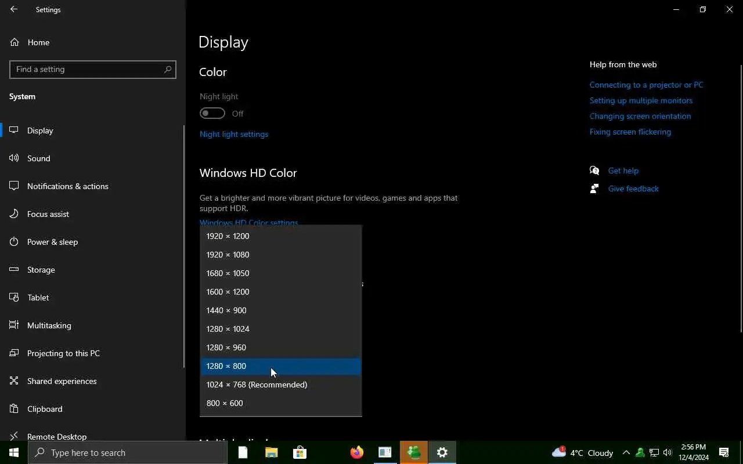The image size is (743, 464).
Task: Click the Give feedback person icon
Action: [x=594, y=188]
